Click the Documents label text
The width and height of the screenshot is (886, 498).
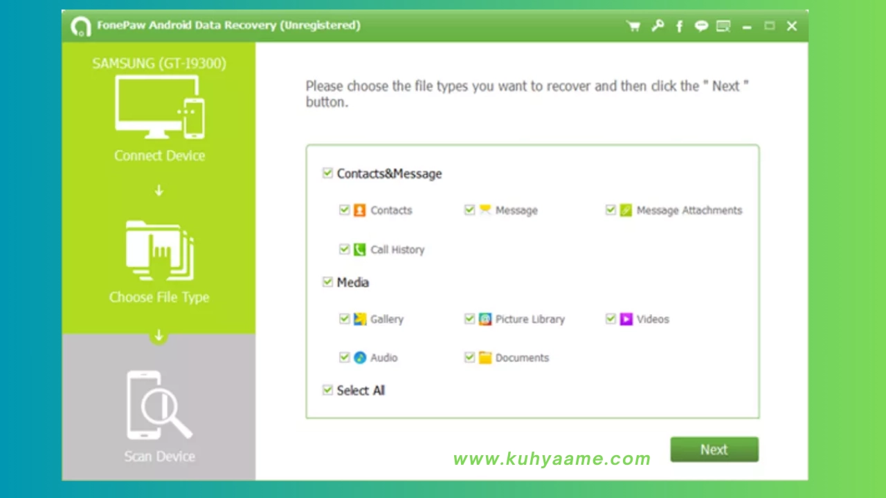tap(522, 358)
